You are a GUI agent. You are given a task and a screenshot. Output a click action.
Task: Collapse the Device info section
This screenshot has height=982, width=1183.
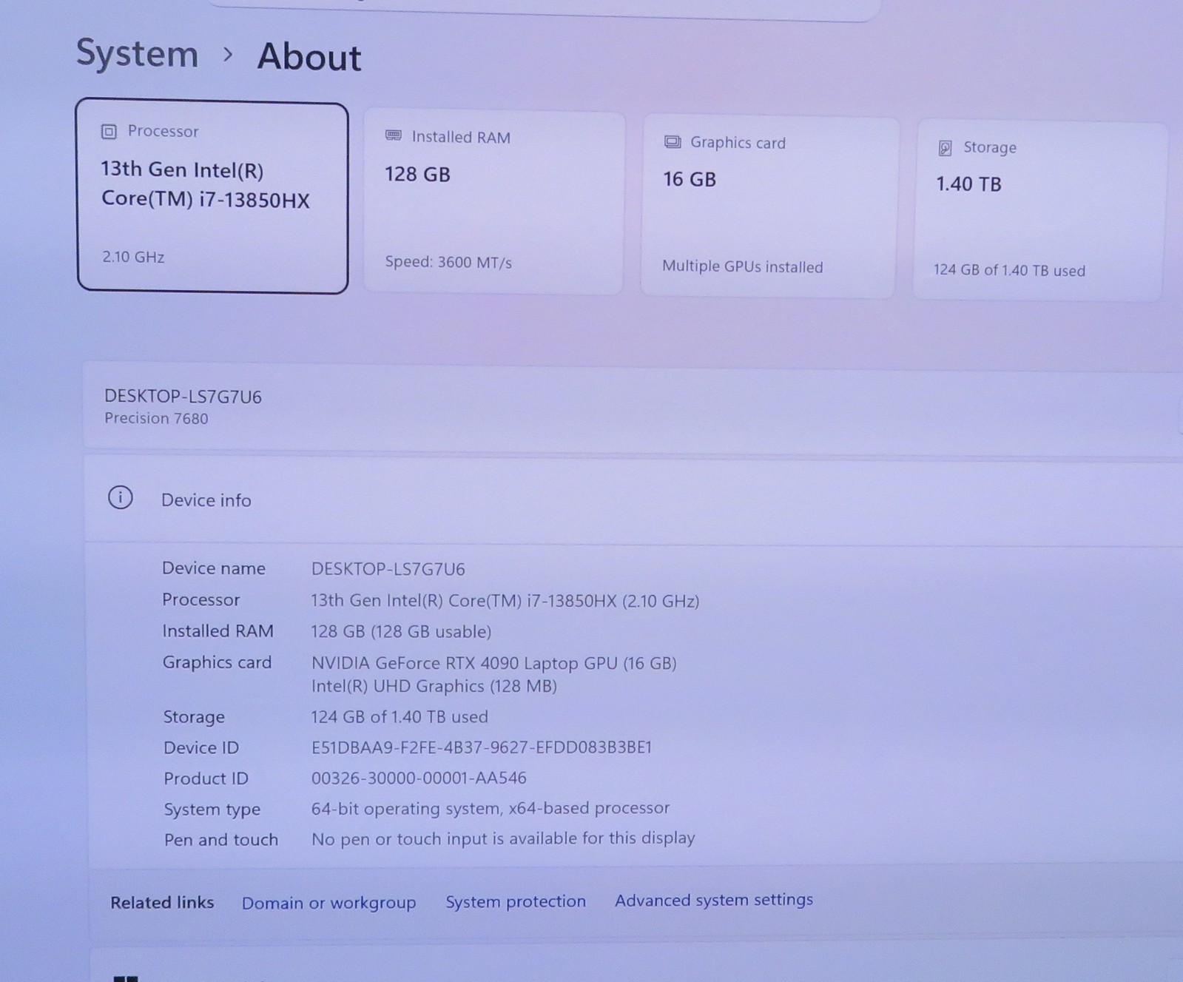(x=634, y=500)
